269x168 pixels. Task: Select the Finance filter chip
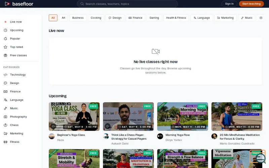[x=136, y=18]
